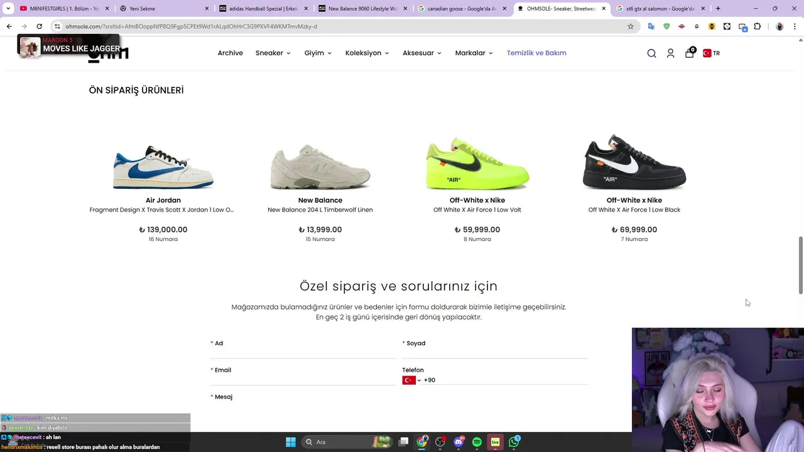
Task: Click the New Balance brand name
Action: (x=320, y=200)
